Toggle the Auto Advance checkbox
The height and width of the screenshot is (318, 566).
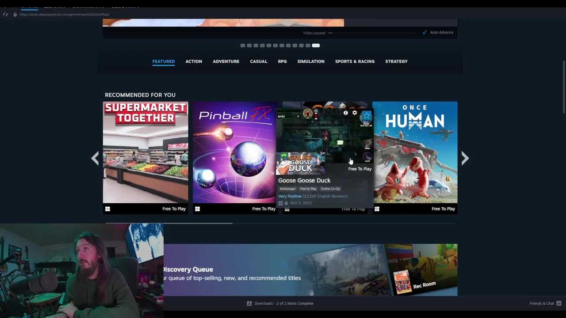coord(424,32)
